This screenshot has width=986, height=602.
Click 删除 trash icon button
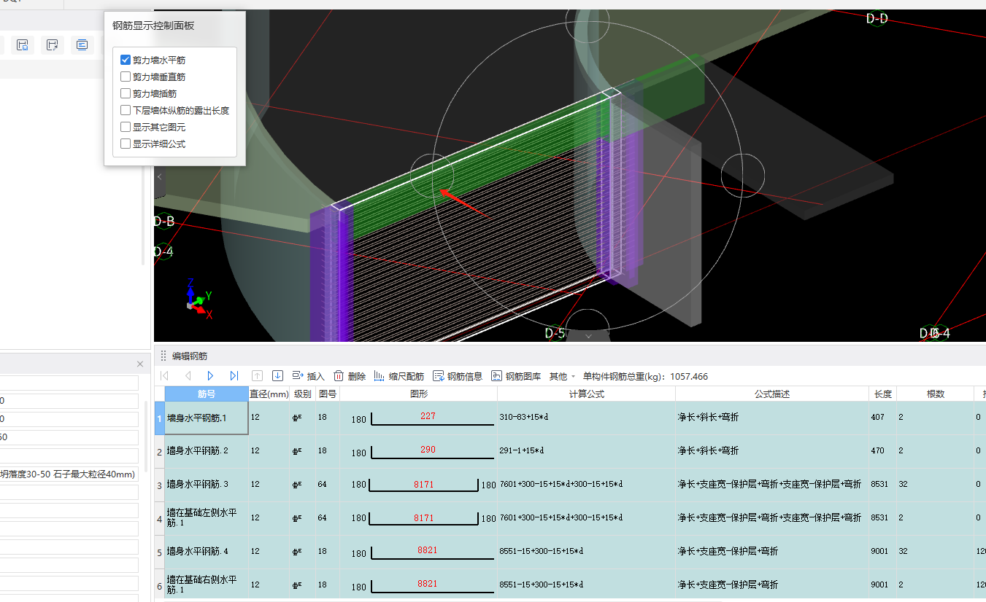coord(350,376)
